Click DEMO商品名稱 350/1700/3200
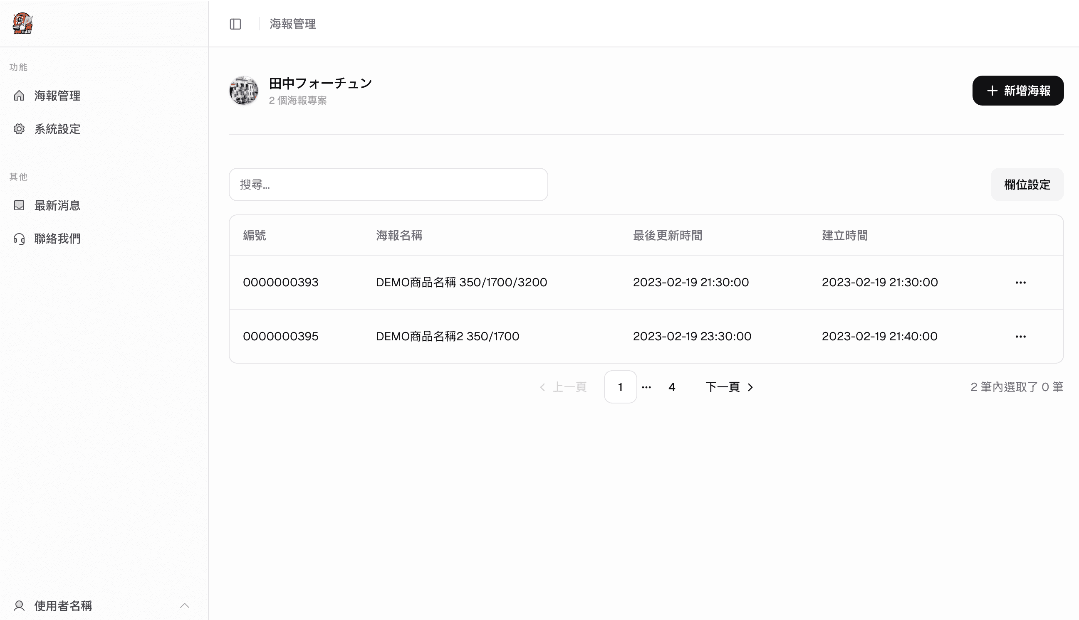1079x620 pixels. click(462, 282)
